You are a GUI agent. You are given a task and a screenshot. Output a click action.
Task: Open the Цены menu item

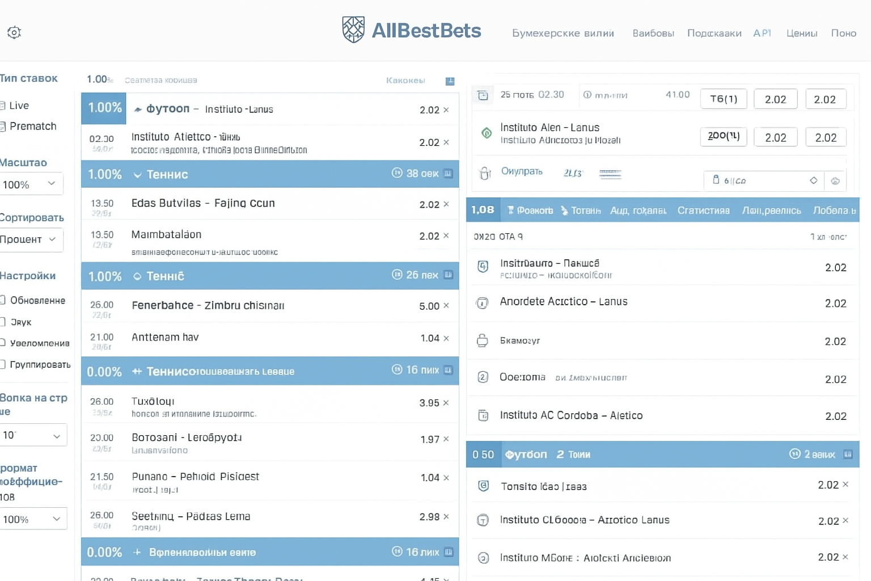(x=801, y=33)
